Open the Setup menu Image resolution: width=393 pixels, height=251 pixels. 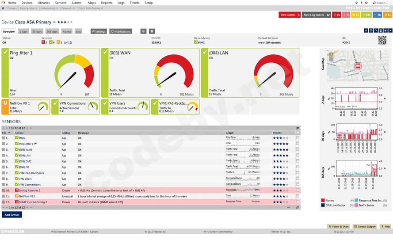(149, 3)
